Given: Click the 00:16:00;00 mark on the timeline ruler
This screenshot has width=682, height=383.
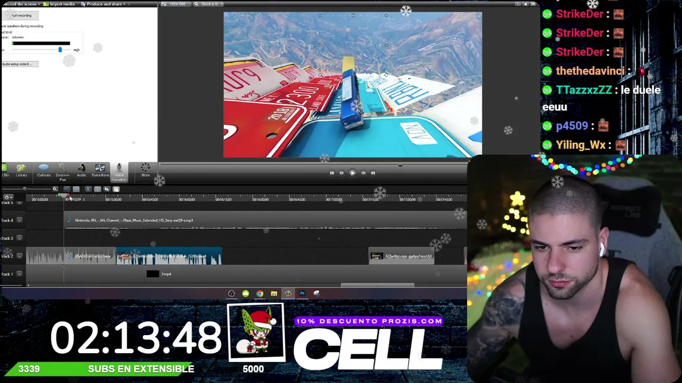Looking at the screenshot, I should (186, 199).
